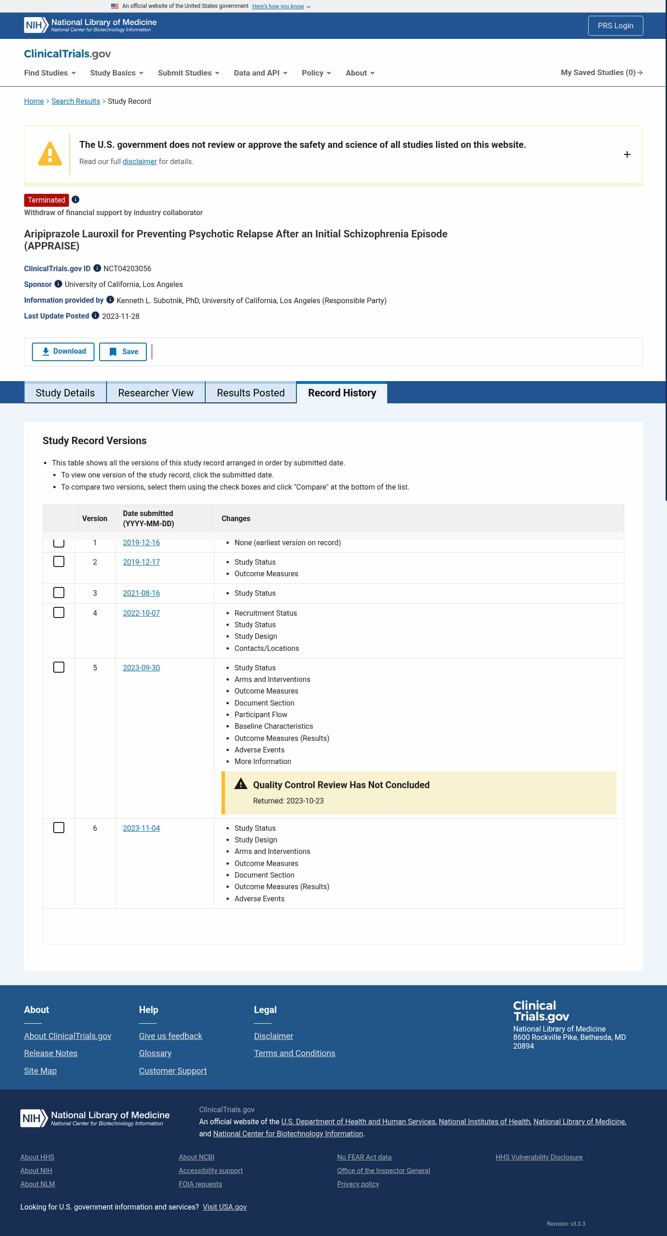The width and height of the screenshot is (667, 1236).
Task: Click Customer Support in footer
Action: [x=173, y=1070]
